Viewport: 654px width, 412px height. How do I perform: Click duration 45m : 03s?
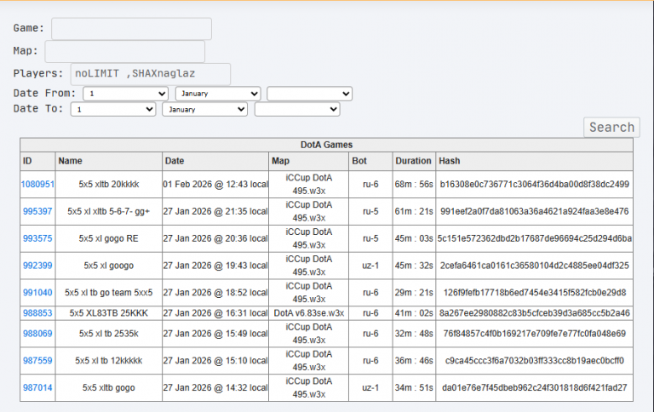tap(414, 238)
